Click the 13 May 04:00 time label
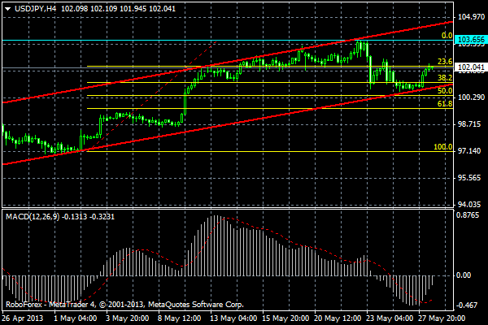This screenshot has width=488, height=325. (233, 318)
